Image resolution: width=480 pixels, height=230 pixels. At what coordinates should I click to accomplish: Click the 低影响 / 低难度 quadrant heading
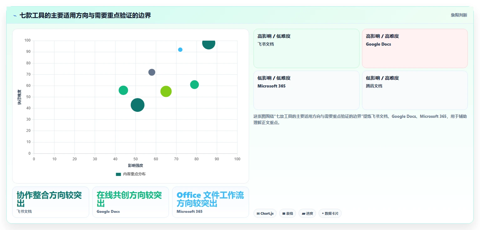point(274,78)
